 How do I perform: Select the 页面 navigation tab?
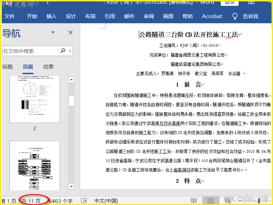tap(28, 67)
